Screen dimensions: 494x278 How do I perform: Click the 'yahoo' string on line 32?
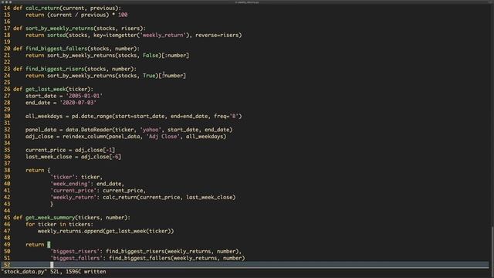(151, 130)
